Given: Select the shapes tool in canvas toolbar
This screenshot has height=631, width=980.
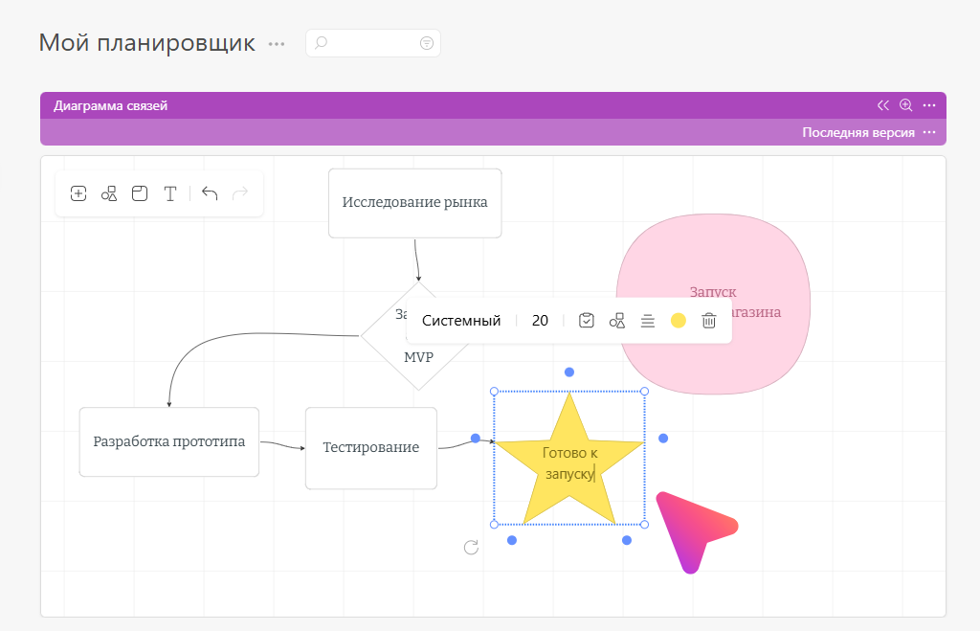Looking at the screenshot, I should click(x=109, y=193).
